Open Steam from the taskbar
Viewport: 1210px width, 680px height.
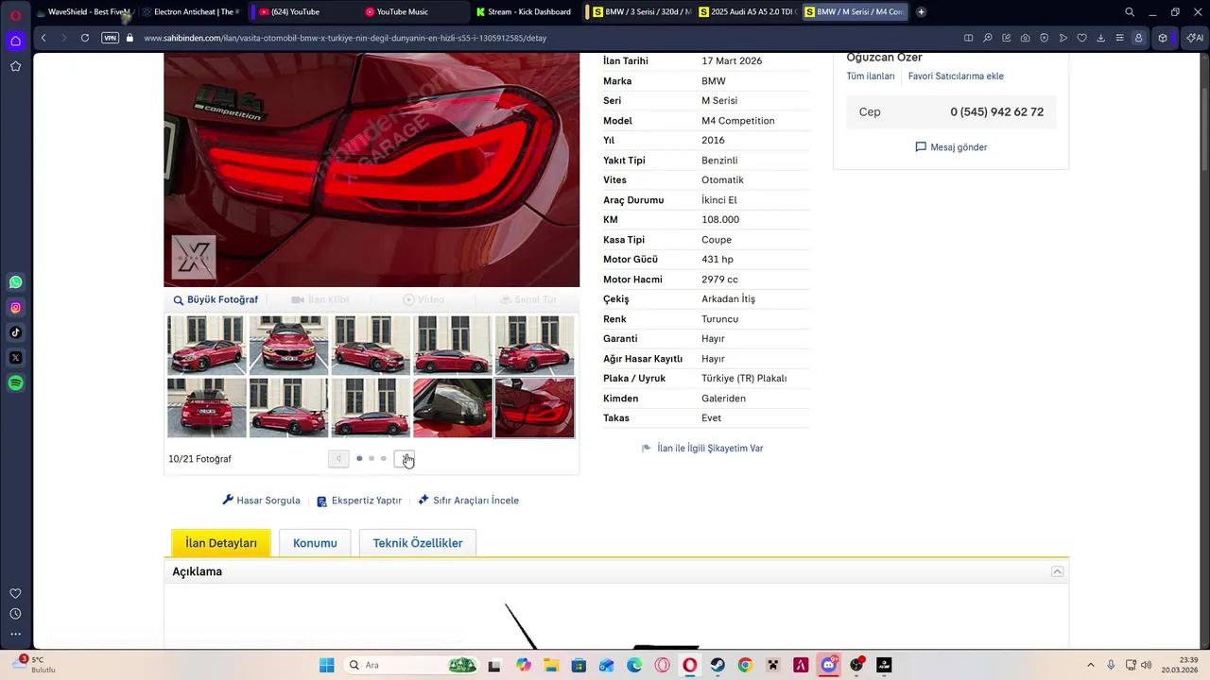717,665
